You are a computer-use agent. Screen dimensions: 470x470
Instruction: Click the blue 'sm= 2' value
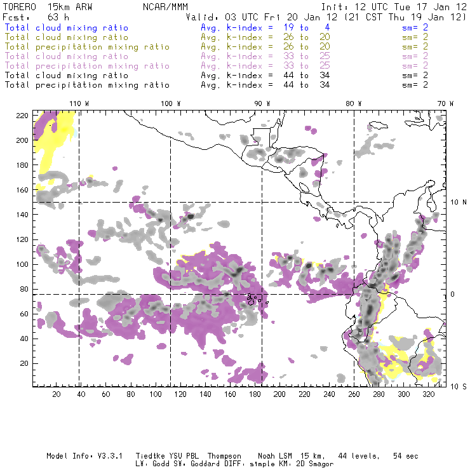click(x=415, y=27)
